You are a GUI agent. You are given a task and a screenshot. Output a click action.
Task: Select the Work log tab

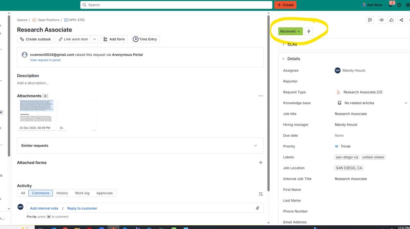[82, 193]
